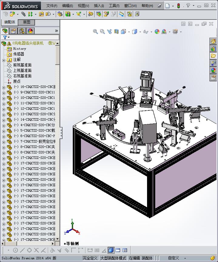Toggle the shaded 3D view button in bottom toolbar
Viewport: 218px width, 262px height.
tap(111, 250)
